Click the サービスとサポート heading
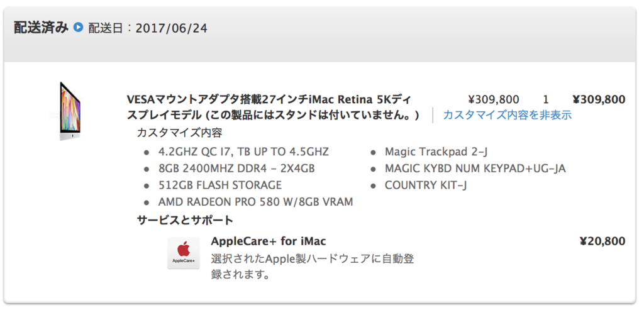Screen dimensions: 644x310 pyautogui.click(x=185, y=220)
